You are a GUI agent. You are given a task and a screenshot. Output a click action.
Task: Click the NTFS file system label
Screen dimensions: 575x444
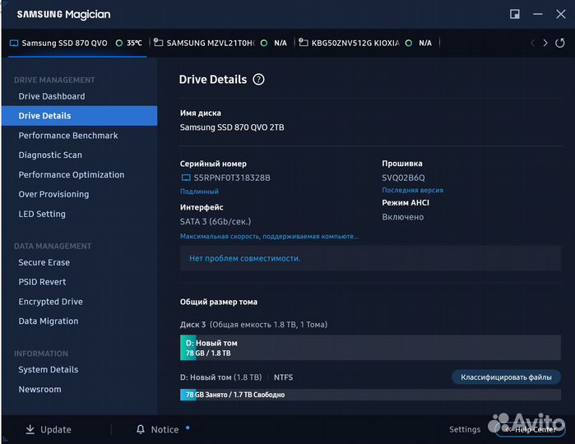tap(283, 377)
